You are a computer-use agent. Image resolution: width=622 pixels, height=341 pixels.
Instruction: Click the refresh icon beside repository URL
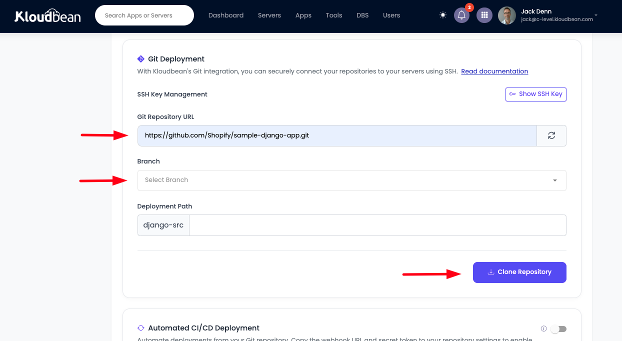point(551,135)
